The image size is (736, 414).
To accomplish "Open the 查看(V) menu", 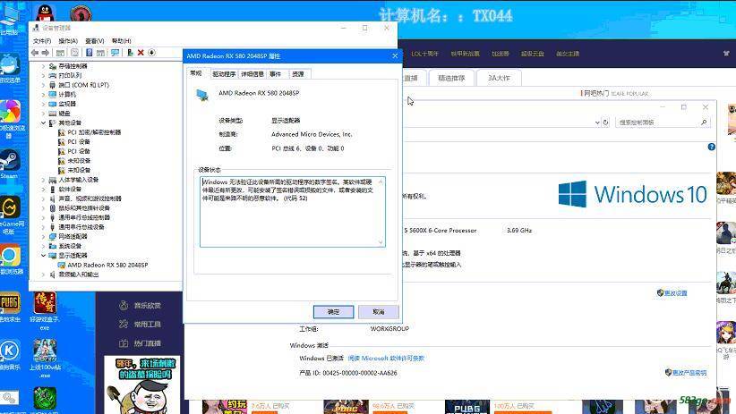I will coord(95,41).
